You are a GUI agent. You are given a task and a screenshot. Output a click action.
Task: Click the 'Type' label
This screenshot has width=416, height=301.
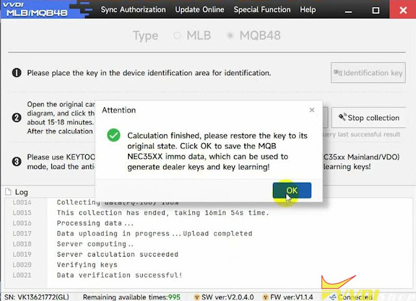pyautogui.click(x=146, y=36)
